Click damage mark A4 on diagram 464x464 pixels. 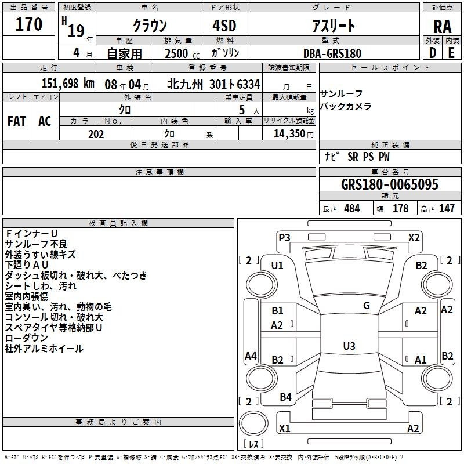tap(251, 356)
